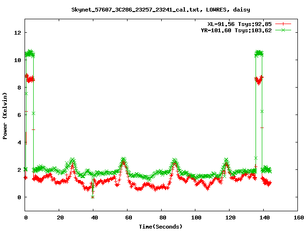Click the y-axis tick label 4
This screenshot has width=308, height=231.
pos(19,142)
